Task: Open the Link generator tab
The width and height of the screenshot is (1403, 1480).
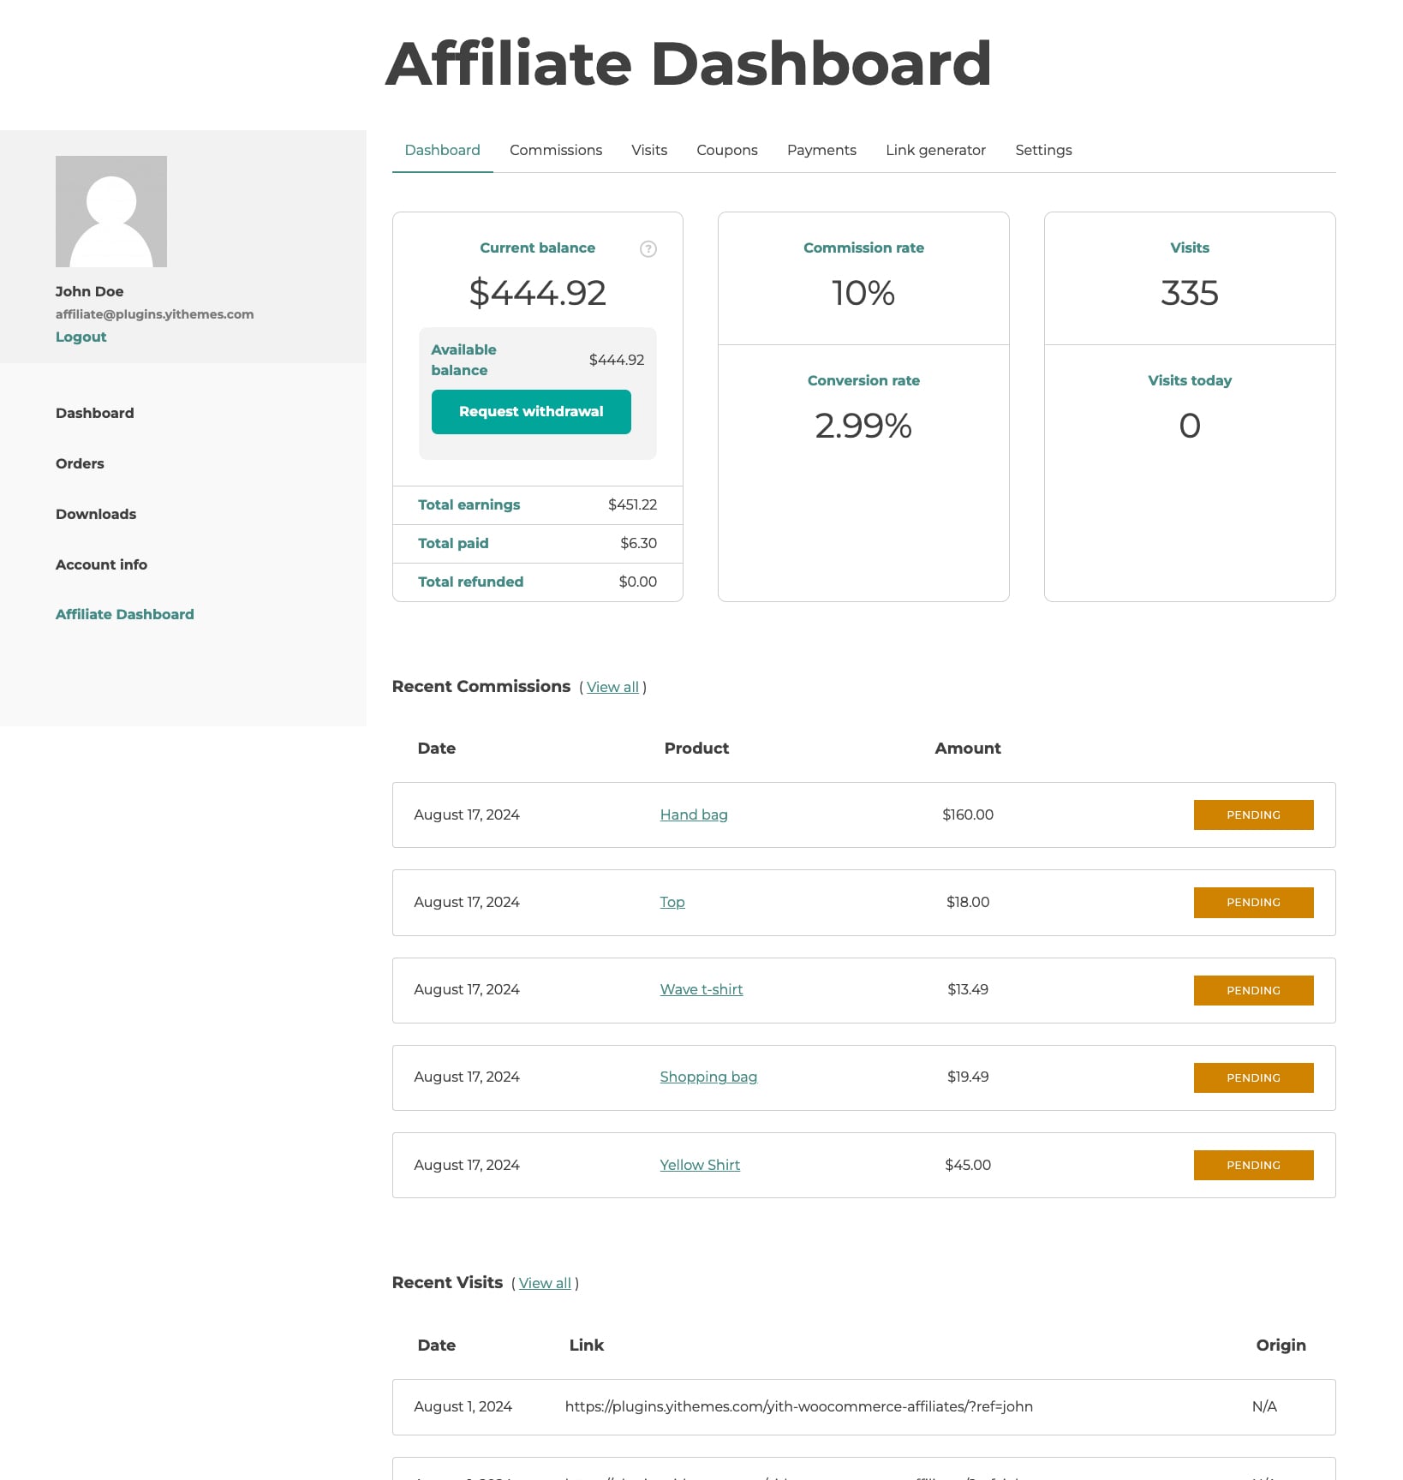Action: coord(935,150)
